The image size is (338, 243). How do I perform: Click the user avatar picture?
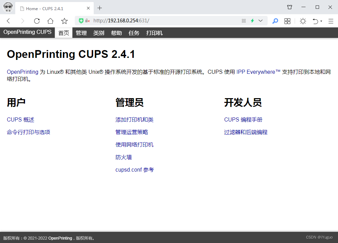point(8,7)
